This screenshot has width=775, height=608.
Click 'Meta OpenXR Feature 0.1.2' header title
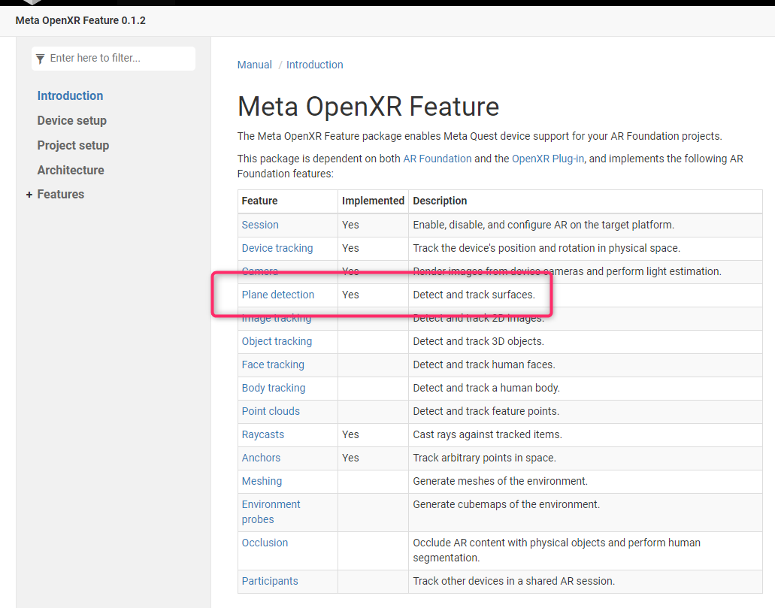(80, 21)
